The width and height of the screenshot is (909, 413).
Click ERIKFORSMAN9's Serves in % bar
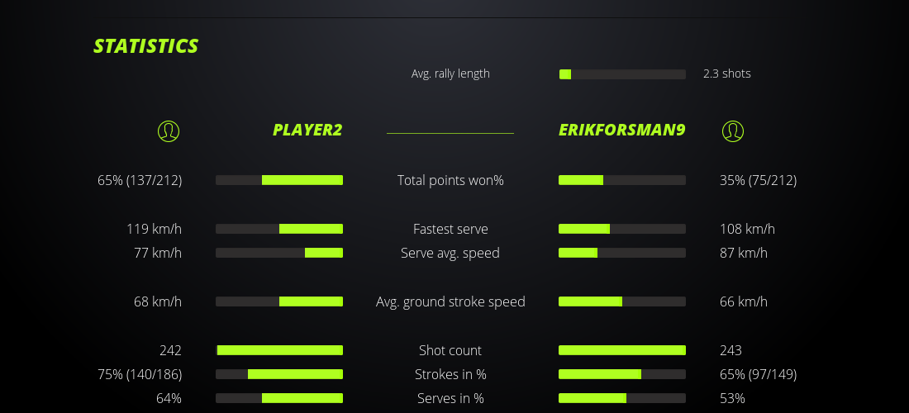pyautogui.click(x=622, y=398)
